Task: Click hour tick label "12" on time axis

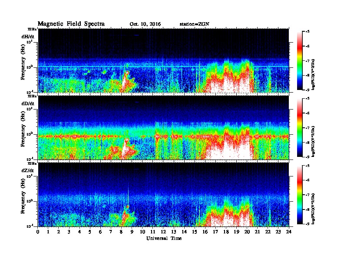Action: pos(163,232)
